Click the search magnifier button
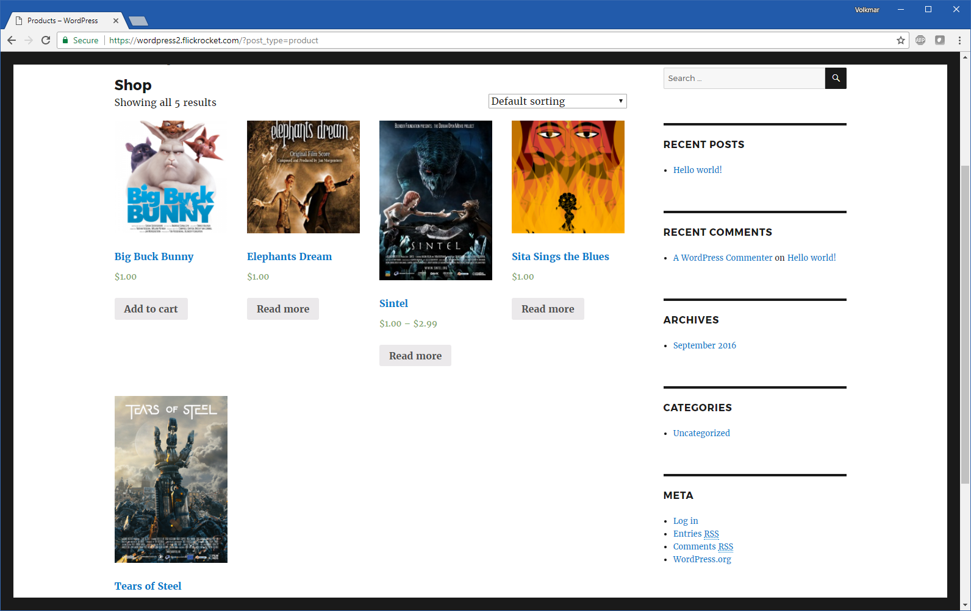 pos(836,78)
